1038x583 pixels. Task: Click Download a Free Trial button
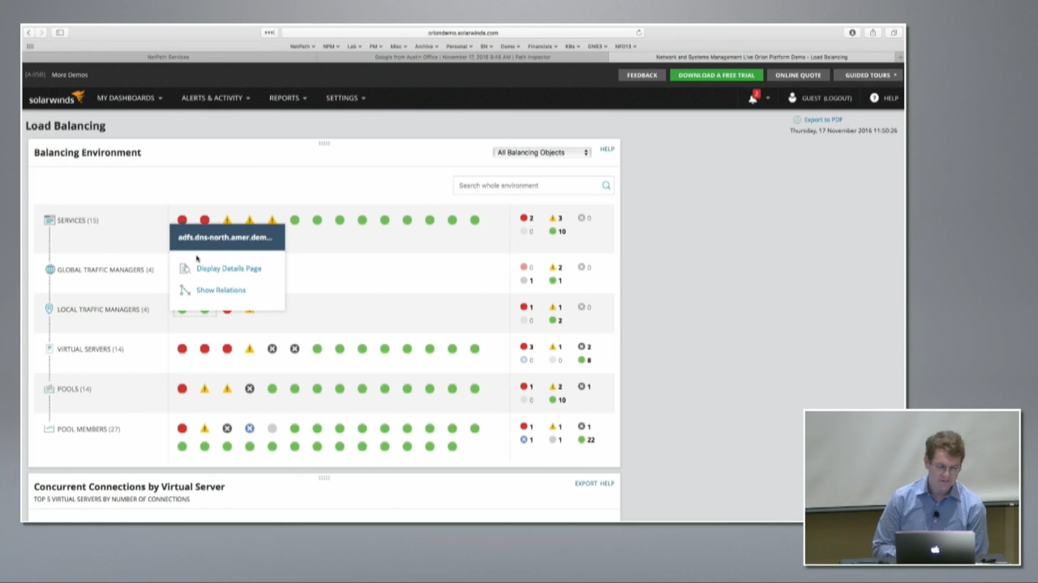pyautogui.click(x=716, y=75)
